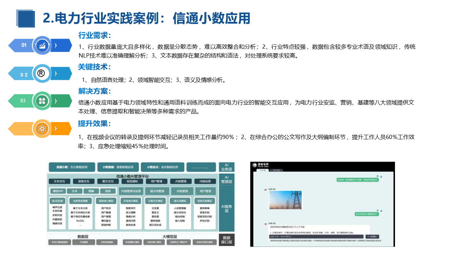
Task: Click the 模型API box
Action: [x=58, y=191]
